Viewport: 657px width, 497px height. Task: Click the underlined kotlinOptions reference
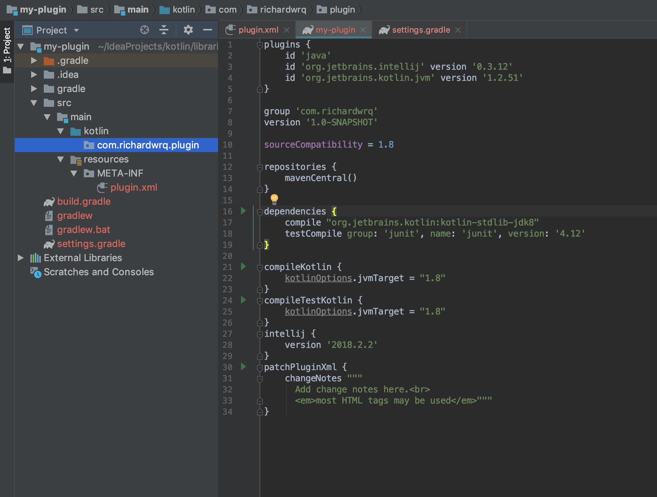point(318,278)
